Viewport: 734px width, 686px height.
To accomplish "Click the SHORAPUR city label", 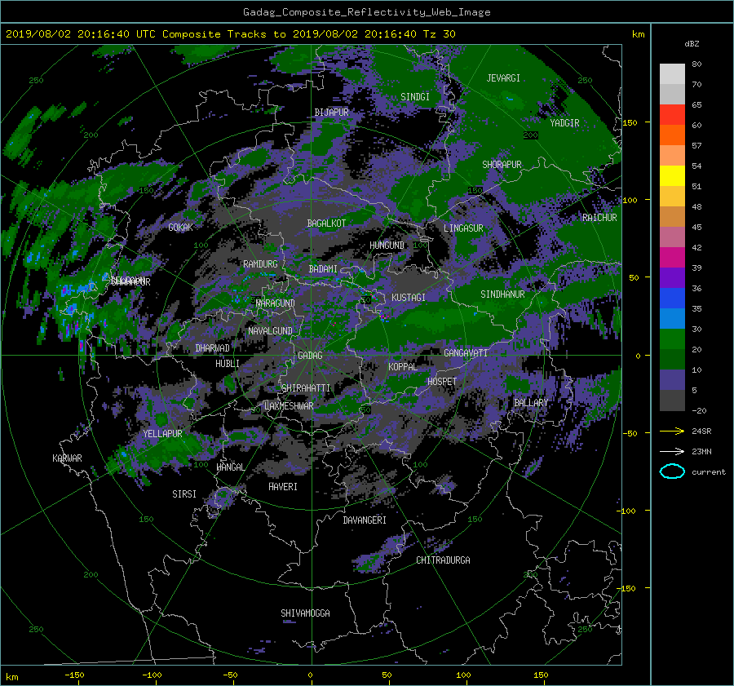I will click(502, 165).
